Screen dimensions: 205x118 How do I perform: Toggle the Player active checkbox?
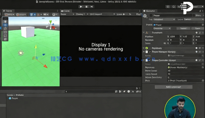pos(151,15)
